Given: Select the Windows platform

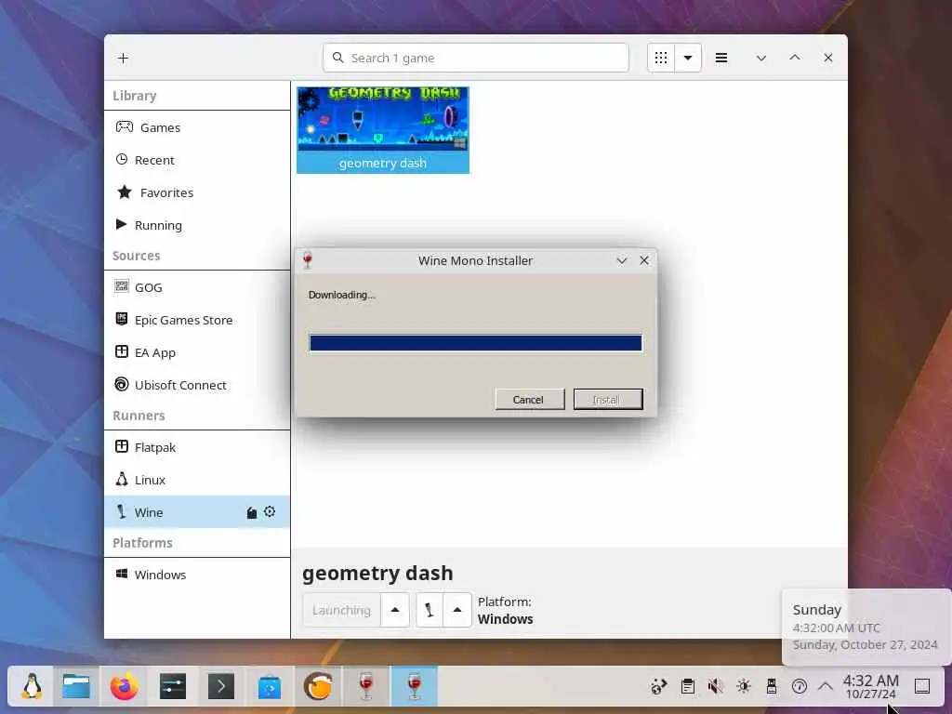Looking at the screenshot, I should [x=197, y=575].
